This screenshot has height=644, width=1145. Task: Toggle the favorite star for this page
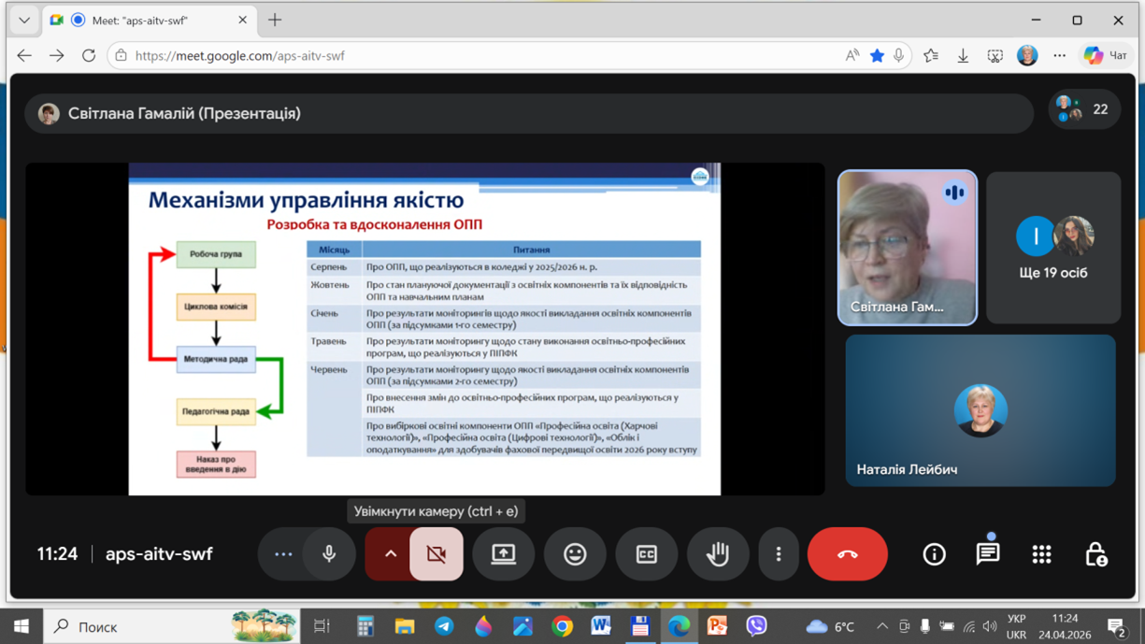pos(877,56)
